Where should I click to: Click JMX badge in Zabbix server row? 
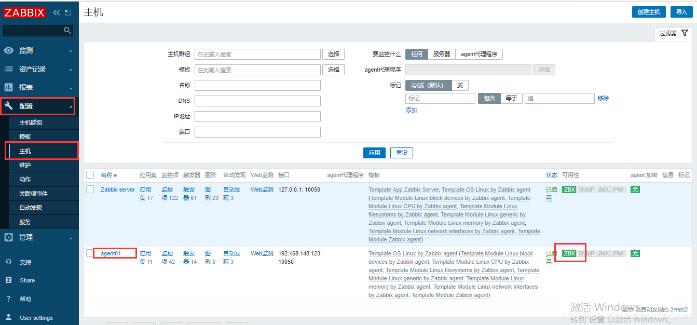tap(603, 189)
